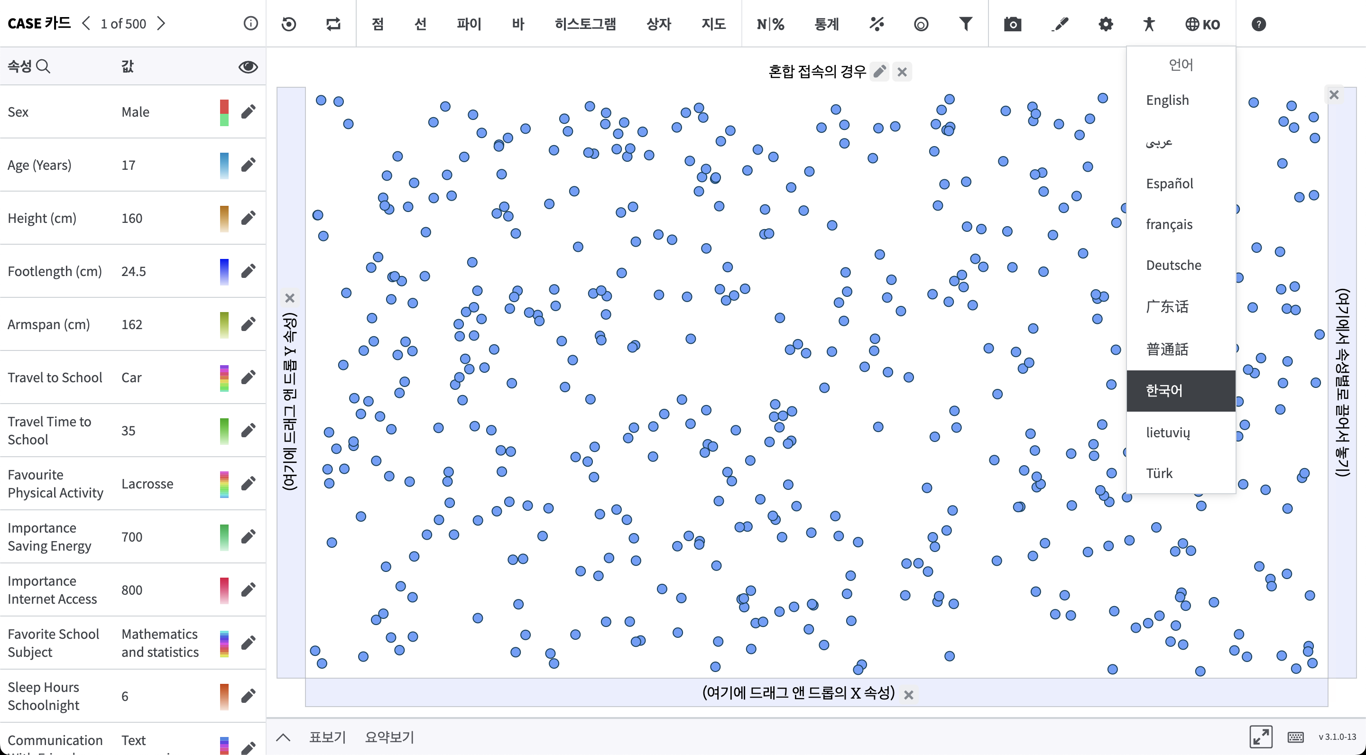This screenshot has width=1366, height=755.
Task: Open the help question mark icon
Action: tap(1258, 24)
